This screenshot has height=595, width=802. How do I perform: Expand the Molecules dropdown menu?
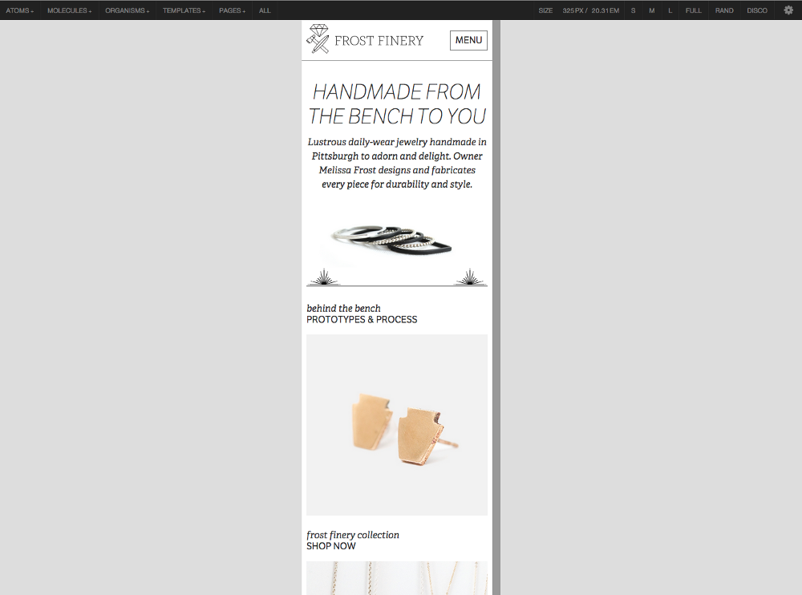pos(70,10)
